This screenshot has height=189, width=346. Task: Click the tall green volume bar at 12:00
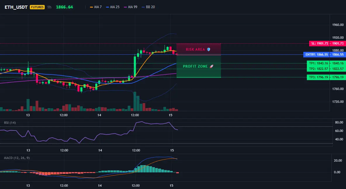pyautogui.click(x=135, y=101)
